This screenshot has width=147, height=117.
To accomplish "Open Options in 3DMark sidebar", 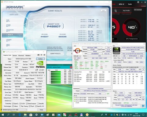I will point(8,25).
